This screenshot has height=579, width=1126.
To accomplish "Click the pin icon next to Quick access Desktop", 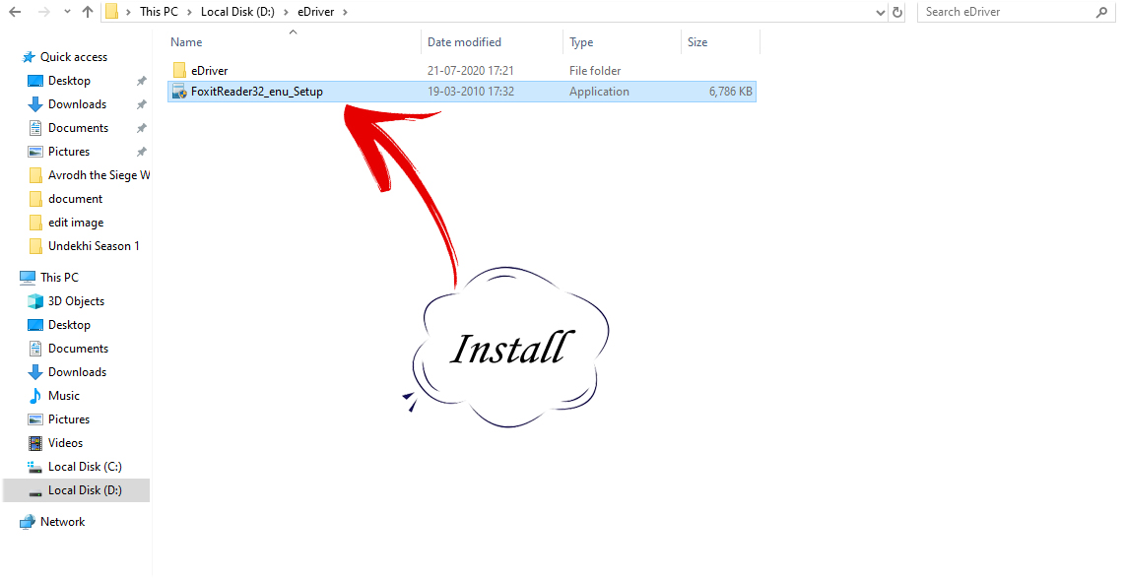I will coord(142,81).
